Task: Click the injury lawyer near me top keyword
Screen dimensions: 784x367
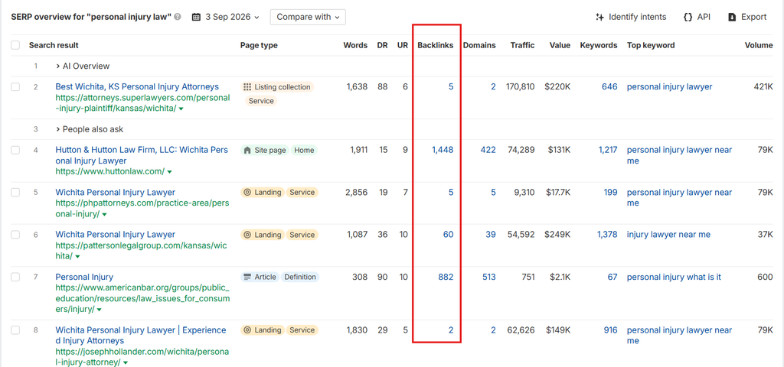Action: [668, 235]
